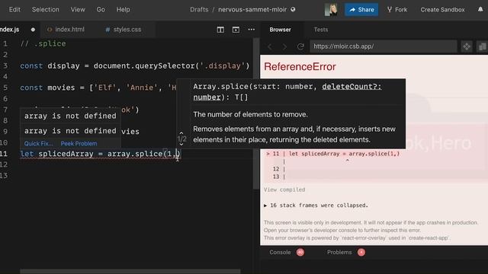Open the Go menu
The width and height of the screenshot is (488, 274).
pos(101,10)
